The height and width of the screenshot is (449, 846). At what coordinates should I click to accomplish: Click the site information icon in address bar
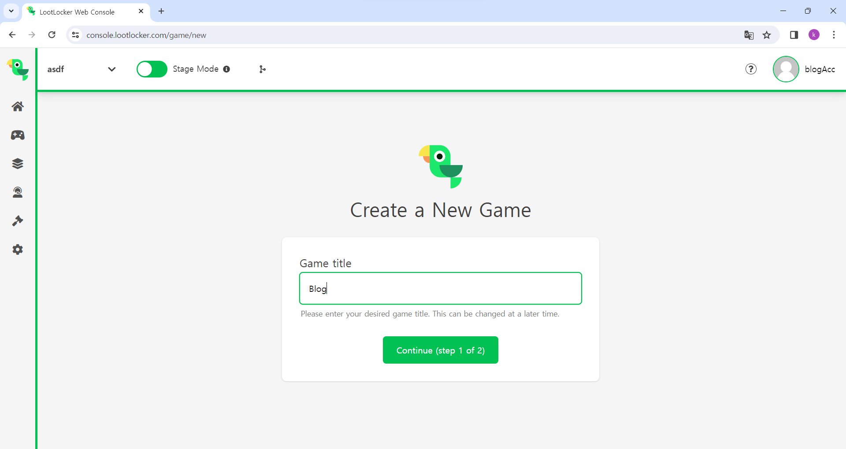click(x=76, y=35)
